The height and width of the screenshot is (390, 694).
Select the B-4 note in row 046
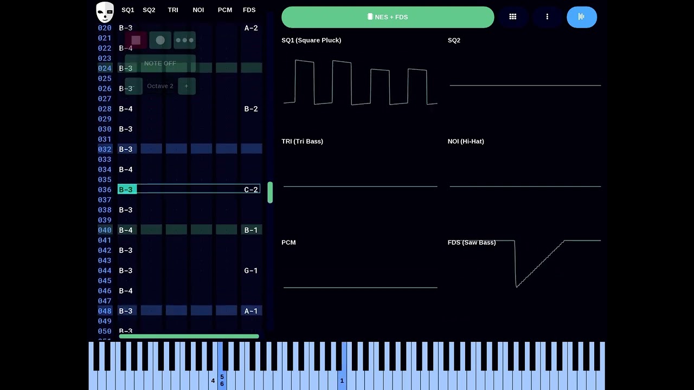point(126,291)
